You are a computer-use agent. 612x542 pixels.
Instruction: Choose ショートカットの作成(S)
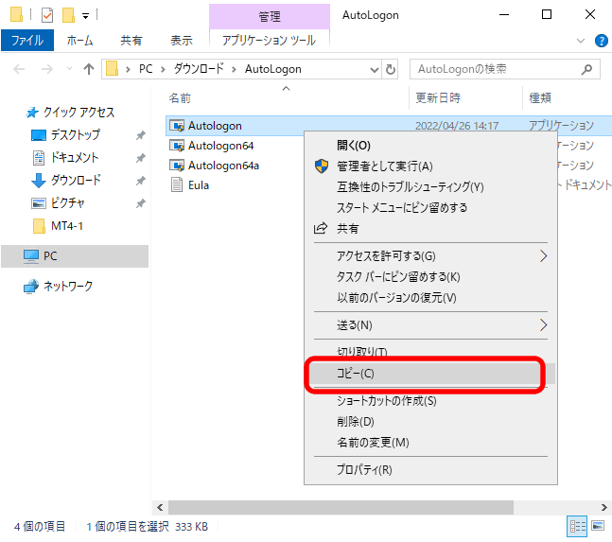point(430,401)
